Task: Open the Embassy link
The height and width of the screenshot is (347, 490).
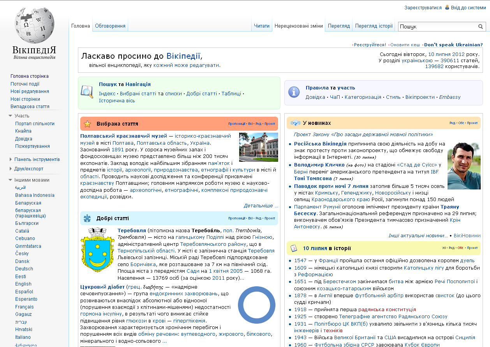Action: point(450,97)
